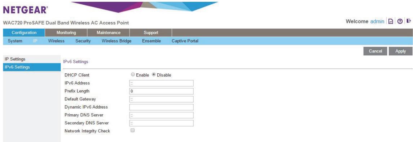Image resolution: width=413 pixels, height=142 pixels.
Task: Open the Support tab
Action: 151,33
